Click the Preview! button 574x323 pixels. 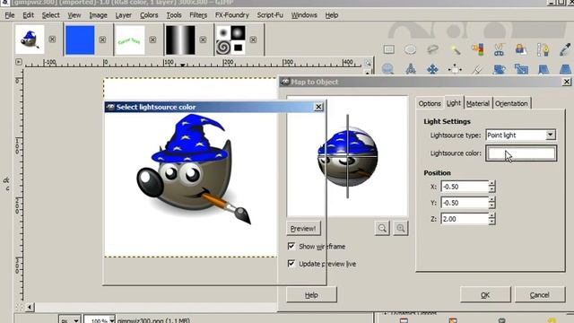pos(303,228)
